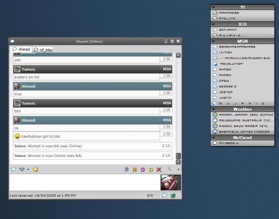The height and width of the screenshot is (219, 279).
Task: Open the dropdown arrow at the toolbar's right end
Action: coord(178,169)
